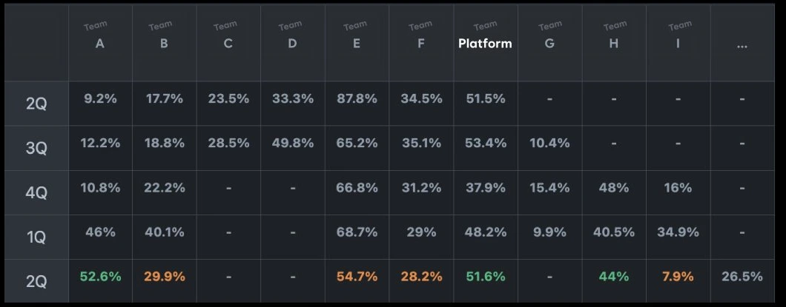Click the 4Q row label
Screen dimensions: 786x307
(36, 193)
